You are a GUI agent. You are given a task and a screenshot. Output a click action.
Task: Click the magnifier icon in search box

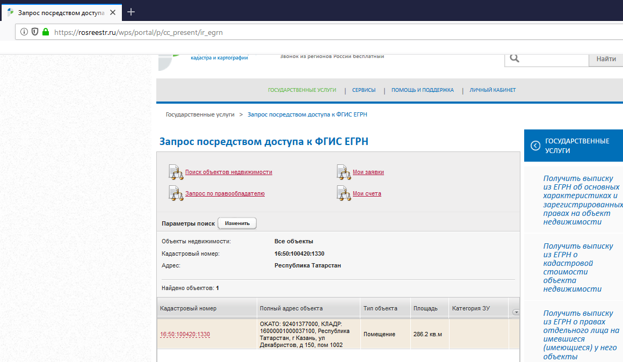(x=515, y=59)
